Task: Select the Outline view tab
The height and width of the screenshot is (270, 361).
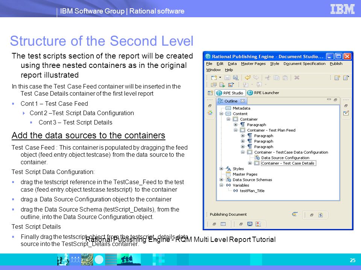Action: [231, 101]
